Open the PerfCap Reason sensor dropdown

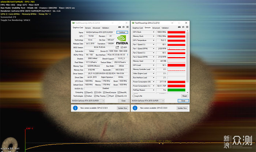point(154,90)
